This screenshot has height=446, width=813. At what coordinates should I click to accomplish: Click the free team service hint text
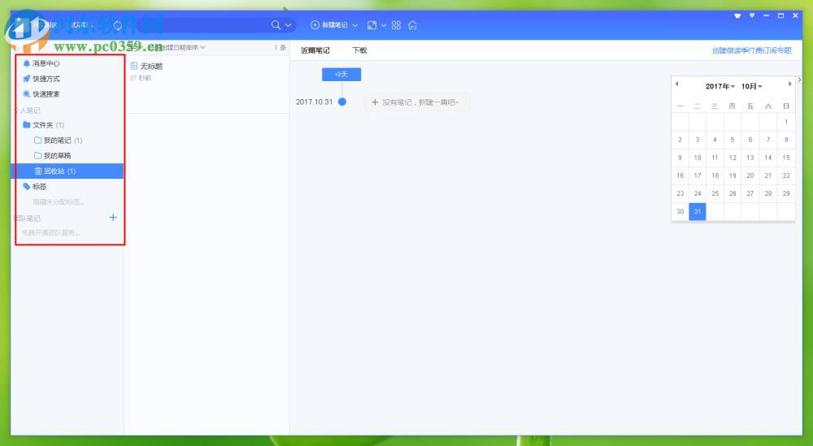(x=50, y=232)
